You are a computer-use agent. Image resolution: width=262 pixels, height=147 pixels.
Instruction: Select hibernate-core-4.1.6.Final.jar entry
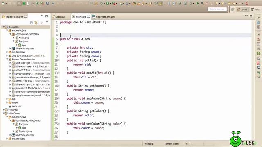[x=31, y=67]
